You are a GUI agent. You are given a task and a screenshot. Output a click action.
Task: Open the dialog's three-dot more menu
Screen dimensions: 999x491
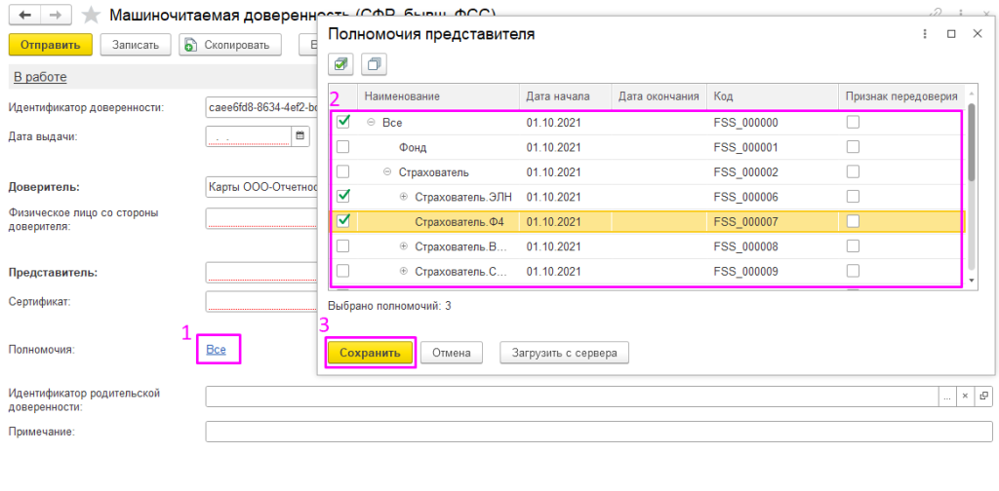pyautogui.click(x=924, y=34)
